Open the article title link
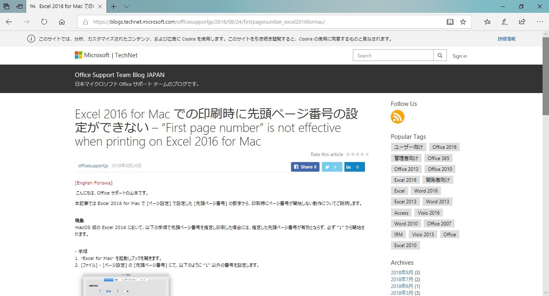Viewport: 549px width, 296px height. (x=216, y=128)
